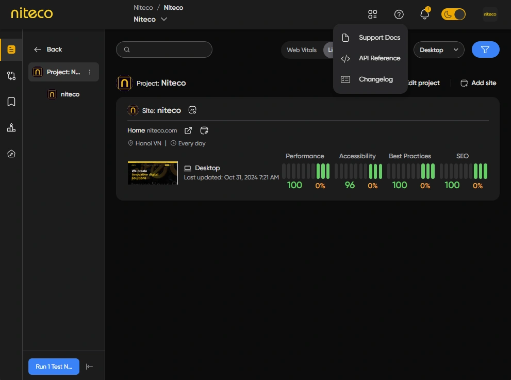Open API Reference menu item
The height and width of the screenshot is (380, 511).
pos(371,58)
